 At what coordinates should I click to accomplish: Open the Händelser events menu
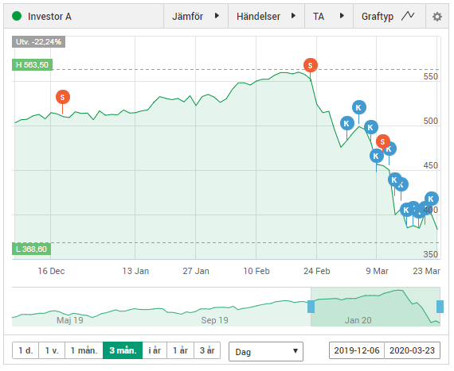(x=266, y=16)
